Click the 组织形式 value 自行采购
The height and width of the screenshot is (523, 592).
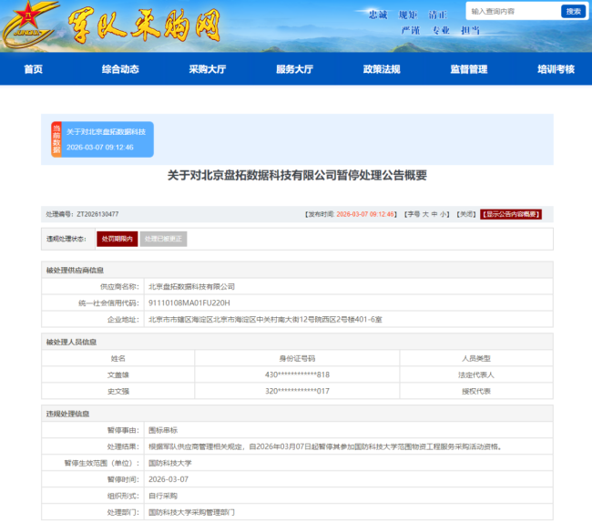coord(163,496)
